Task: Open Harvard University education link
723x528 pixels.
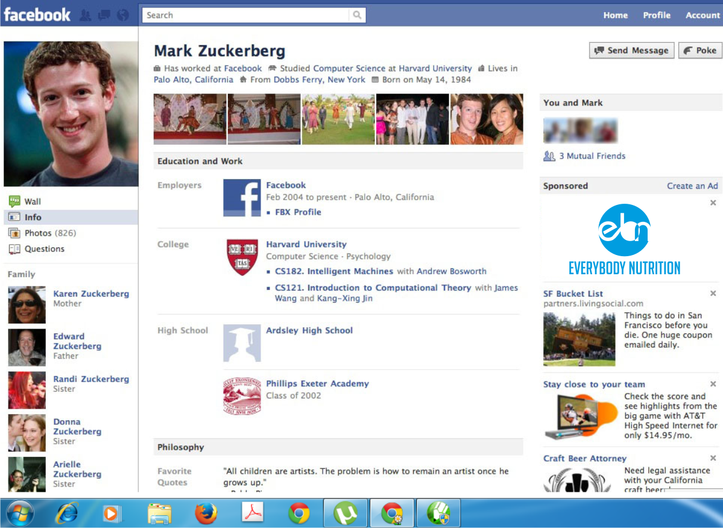Action: pos(306,244)
